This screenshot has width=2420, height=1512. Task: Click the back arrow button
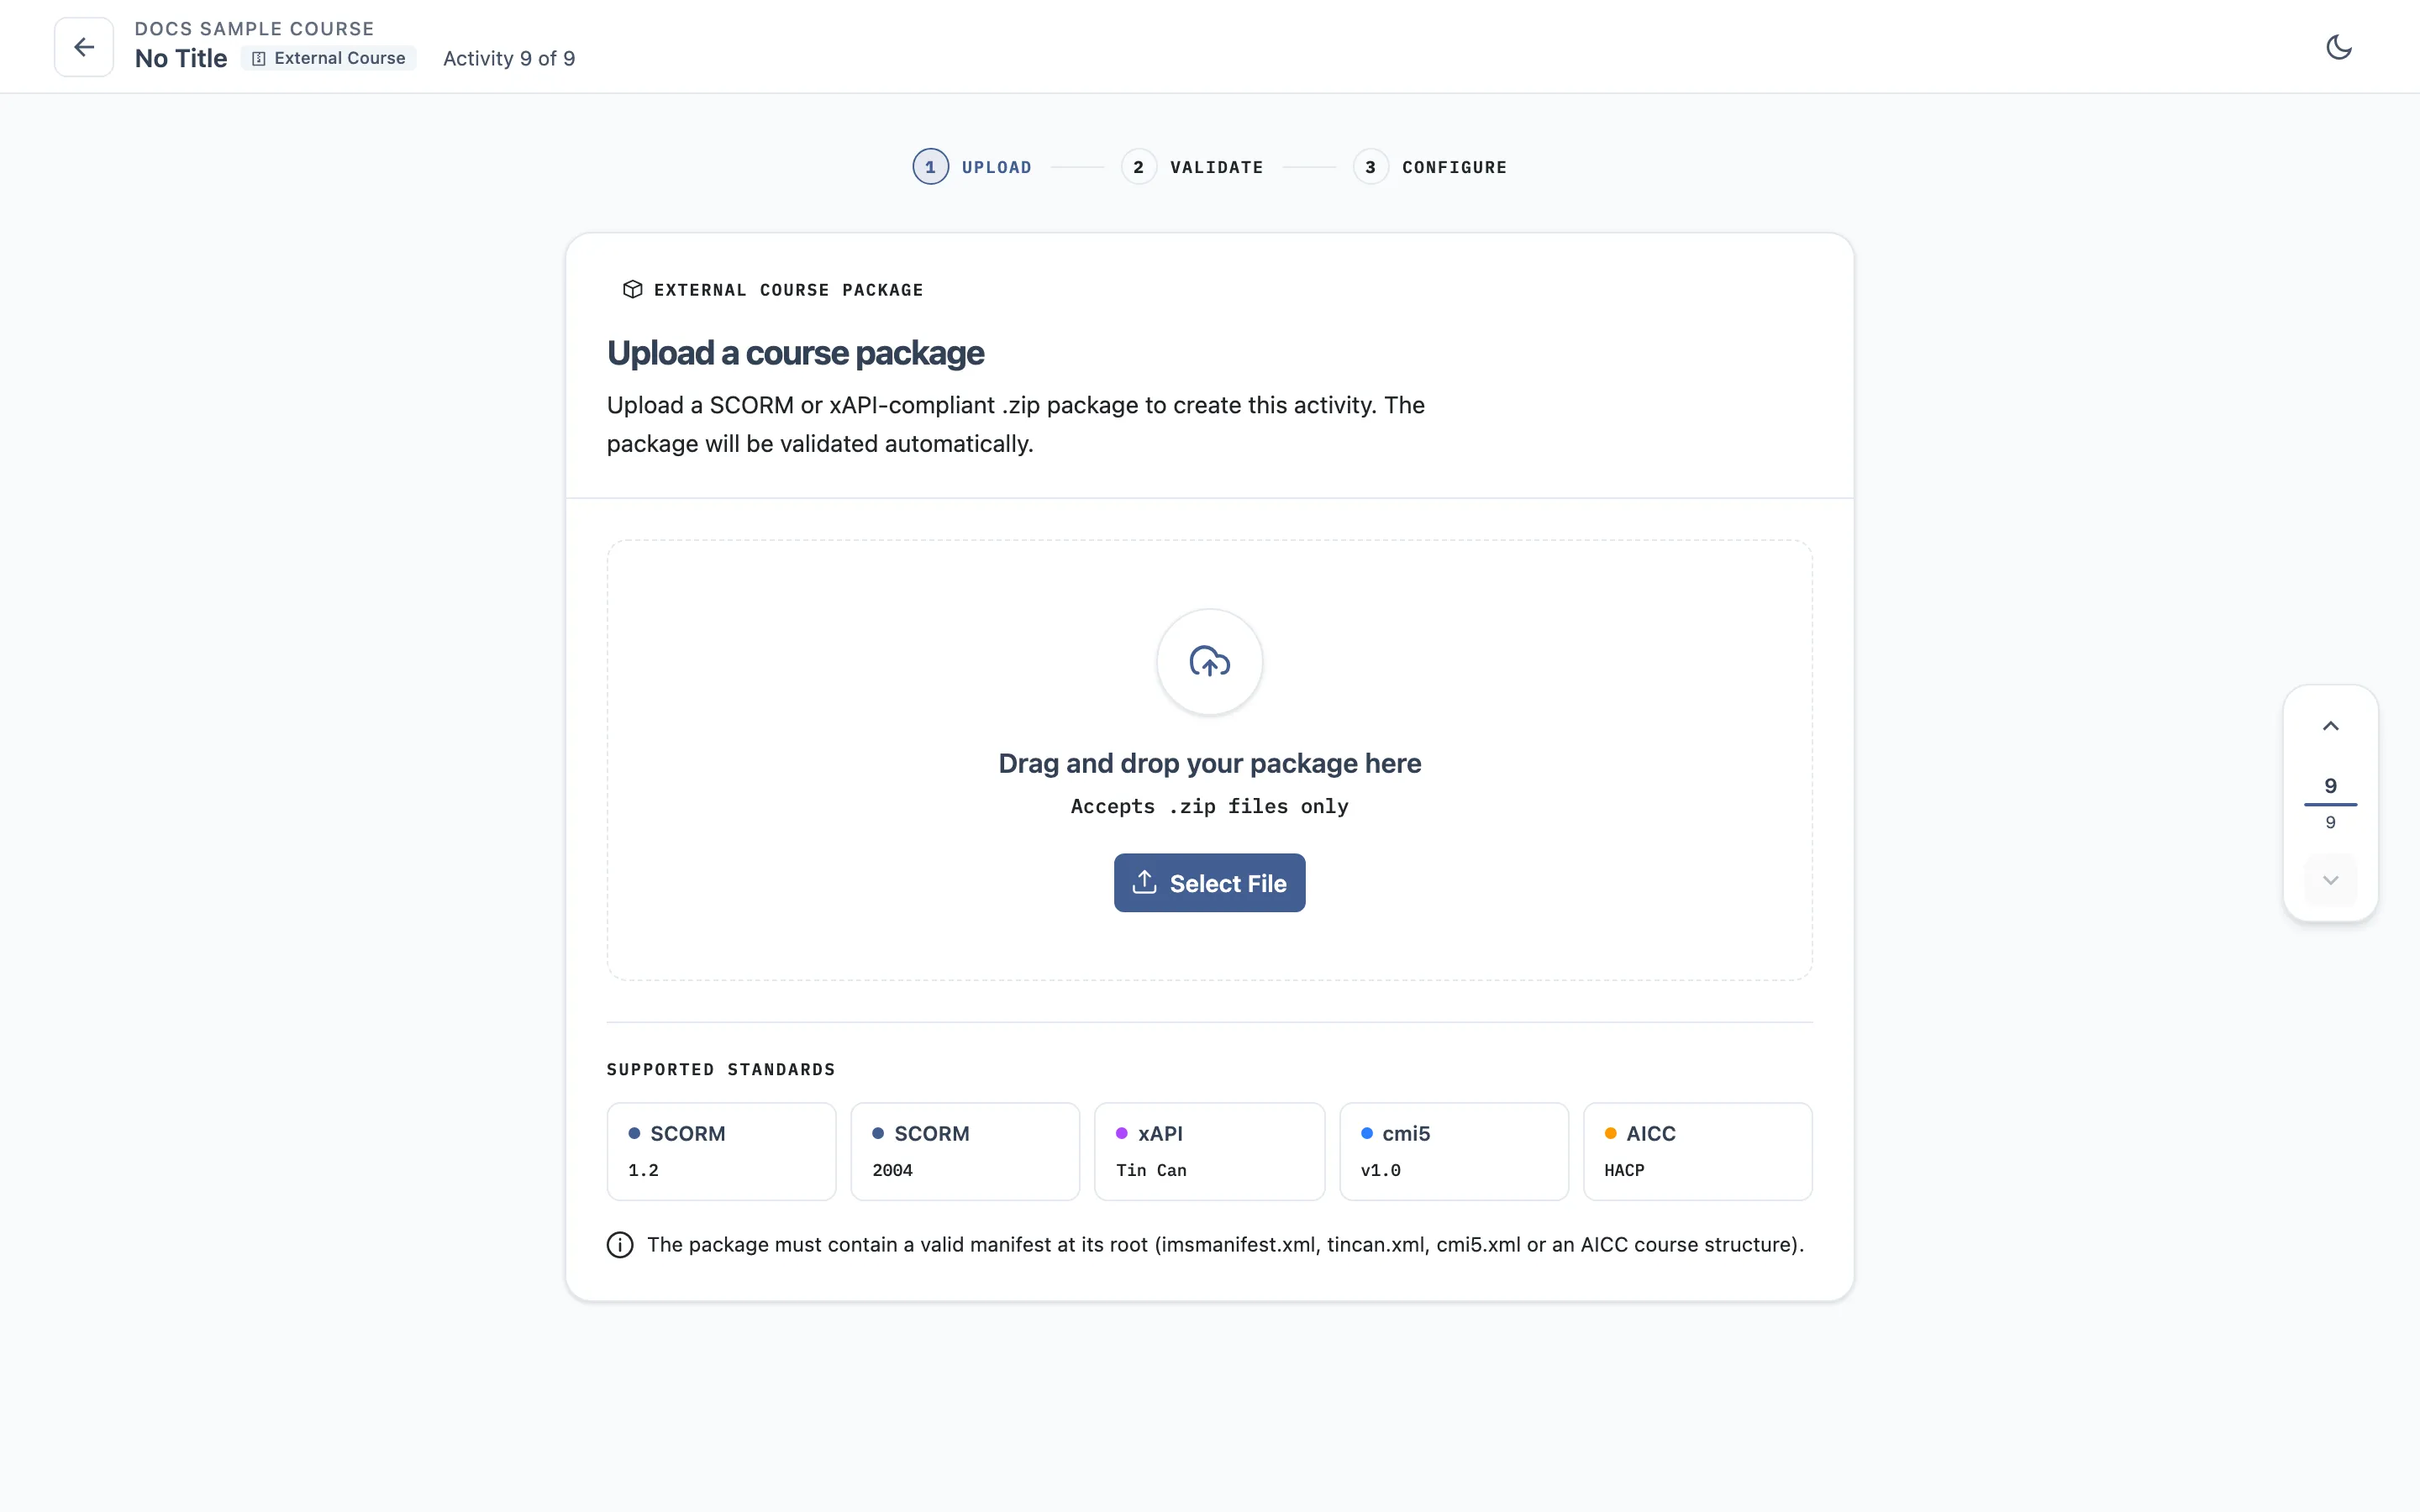click(x=84, y=47)
